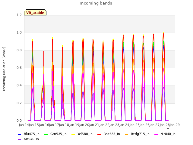This screenshot has height=145, width=193.
Task: Click the blue Blu475_in legend color marker
Action: [x=19, y=134]
